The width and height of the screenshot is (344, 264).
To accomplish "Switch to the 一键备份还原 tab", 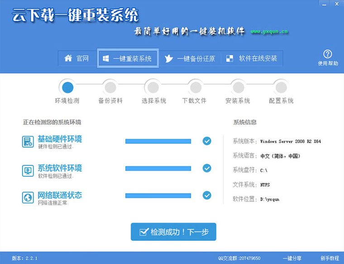I will click(x=190, y=58).
